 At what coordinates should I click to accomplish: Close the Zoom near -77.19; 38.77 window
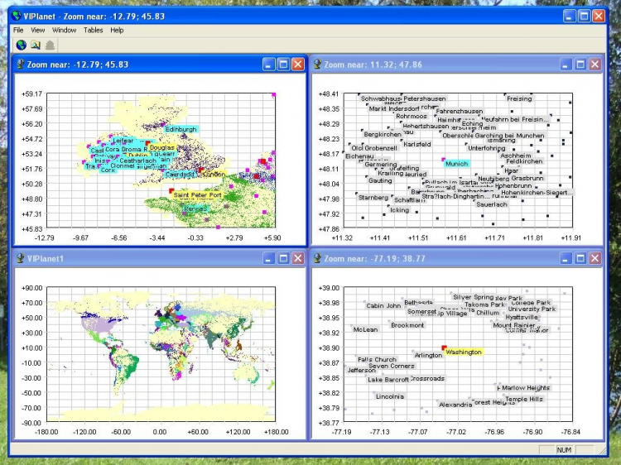[x=595, y=258]
